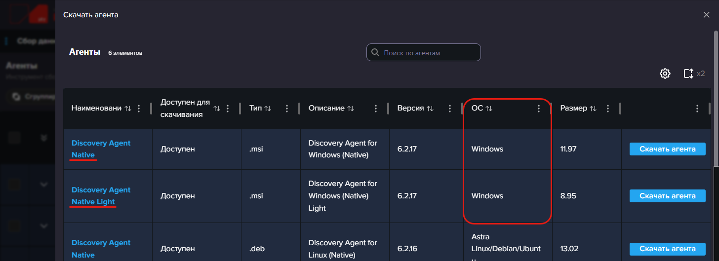The width and height of the screenshot is (719, 261).
Task: Open Размер column three-dot menu
Action: [x=608, y=109]
